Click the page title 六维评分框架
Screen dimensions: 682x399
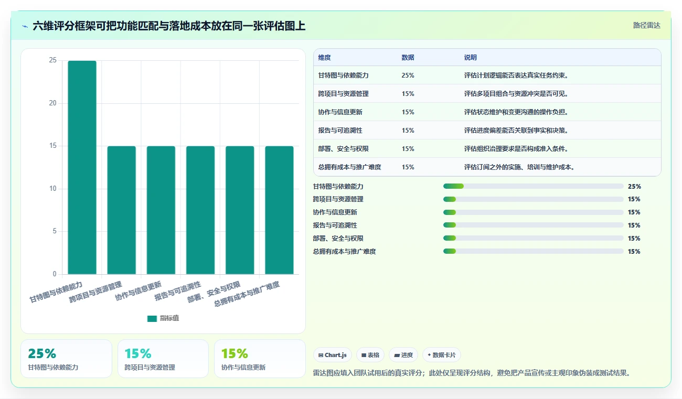point(169,26)
